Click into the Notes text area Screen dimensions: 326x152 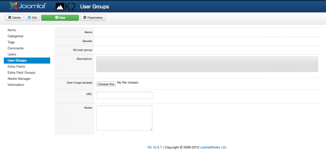click(x=124, y=118)
